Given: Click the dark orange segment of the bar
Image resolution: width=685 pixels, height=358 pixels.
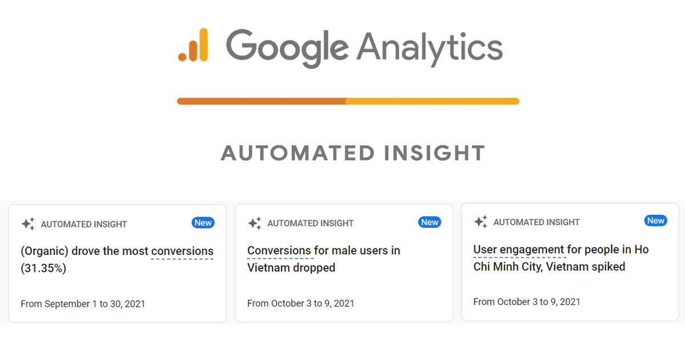Looking at the screenshot, I should coord(261,101).
